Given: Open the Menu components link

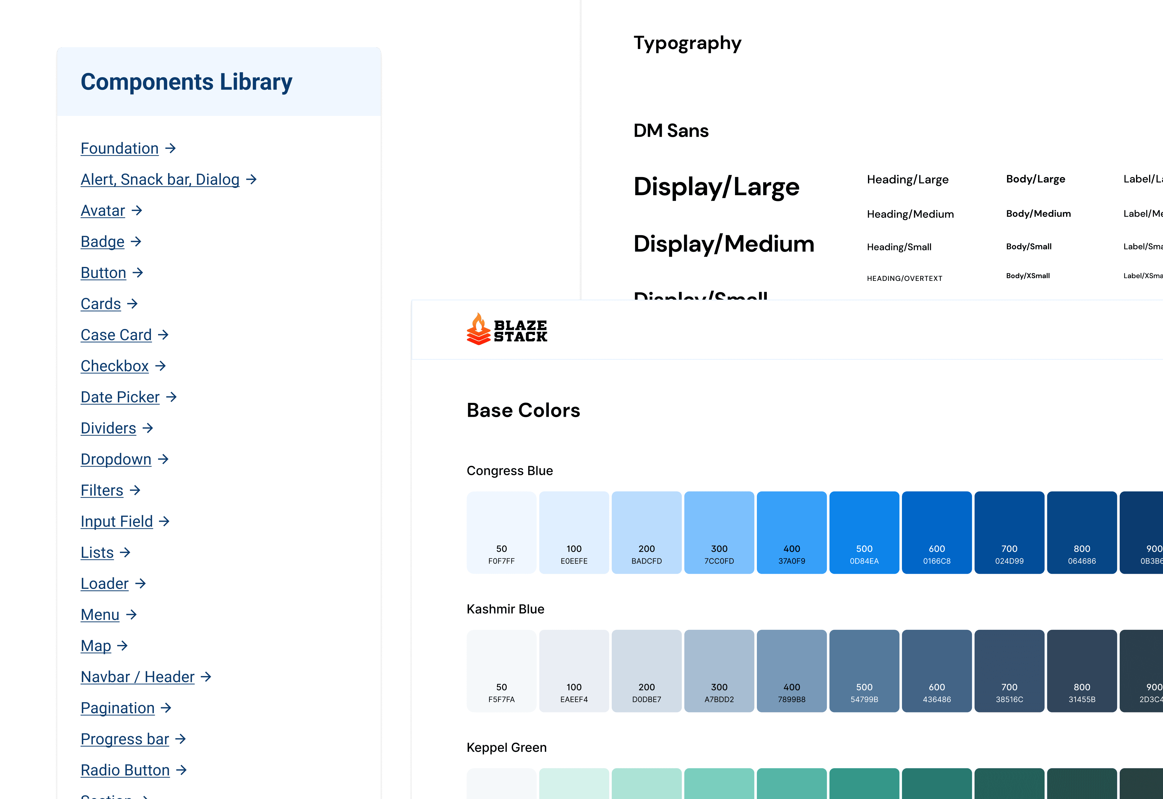Looking at the screenshot, I should click(100, 615).
